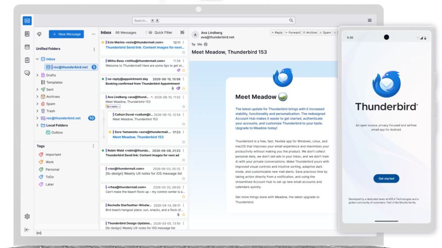442x248 pixels.
Task: Select the Work tag
Action: pyautogui.click(x=46, y=162)
